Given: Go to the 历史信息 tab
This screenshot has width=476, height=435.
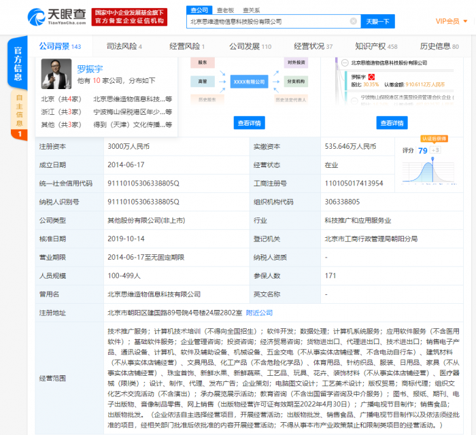Looking at the screenshot, I should (x=439, y=46).
